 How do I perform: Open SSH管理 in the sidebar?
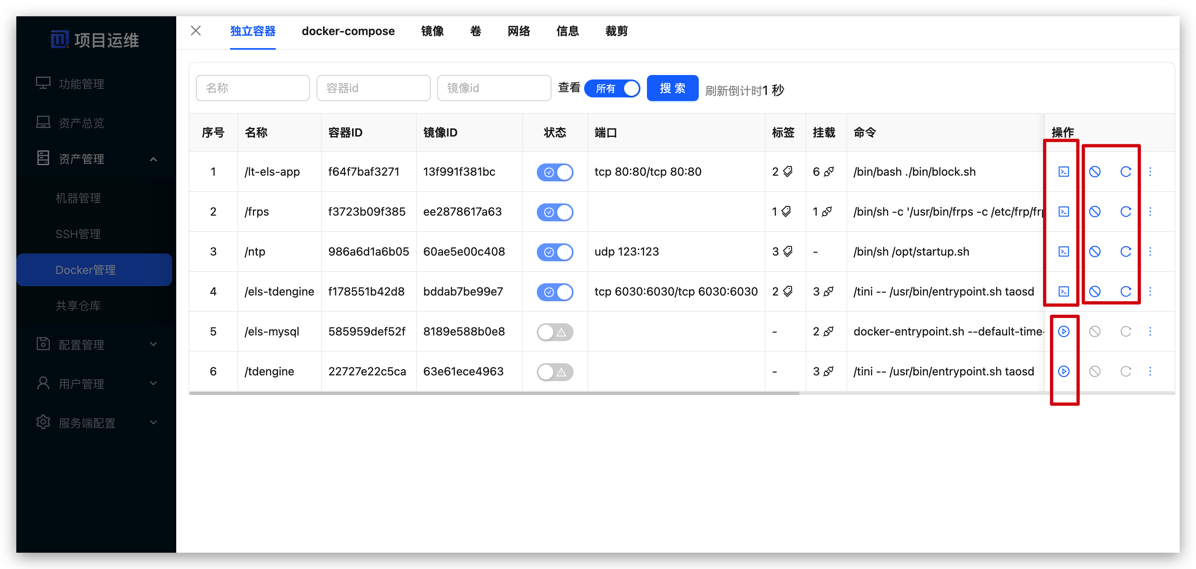click(x=78, y=234)
